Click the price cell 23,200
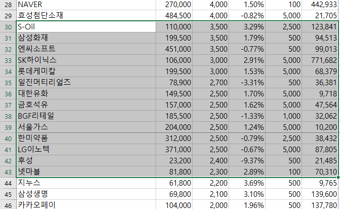The image size is (340, 209). click(x=174, y=161)
